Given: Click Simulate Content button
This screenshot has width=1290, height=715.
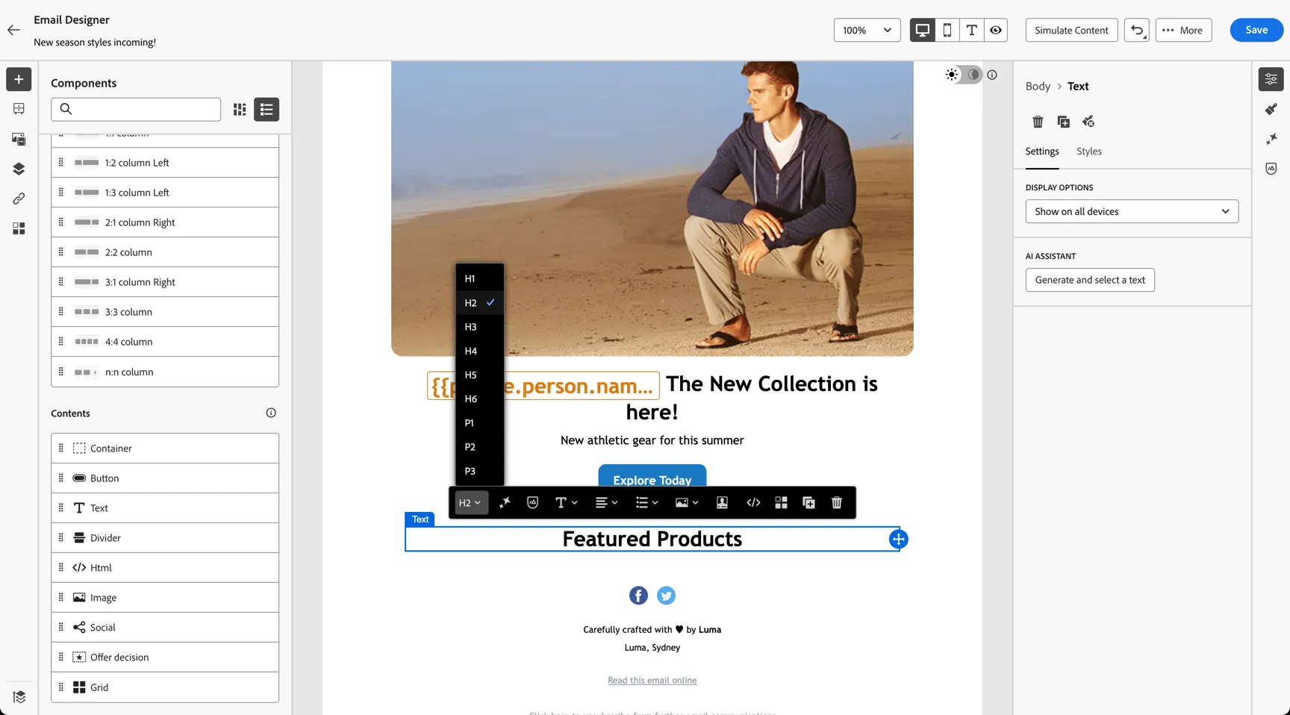Looking at the screenshot, I should pyautogui.click(x=1071, y=30).
